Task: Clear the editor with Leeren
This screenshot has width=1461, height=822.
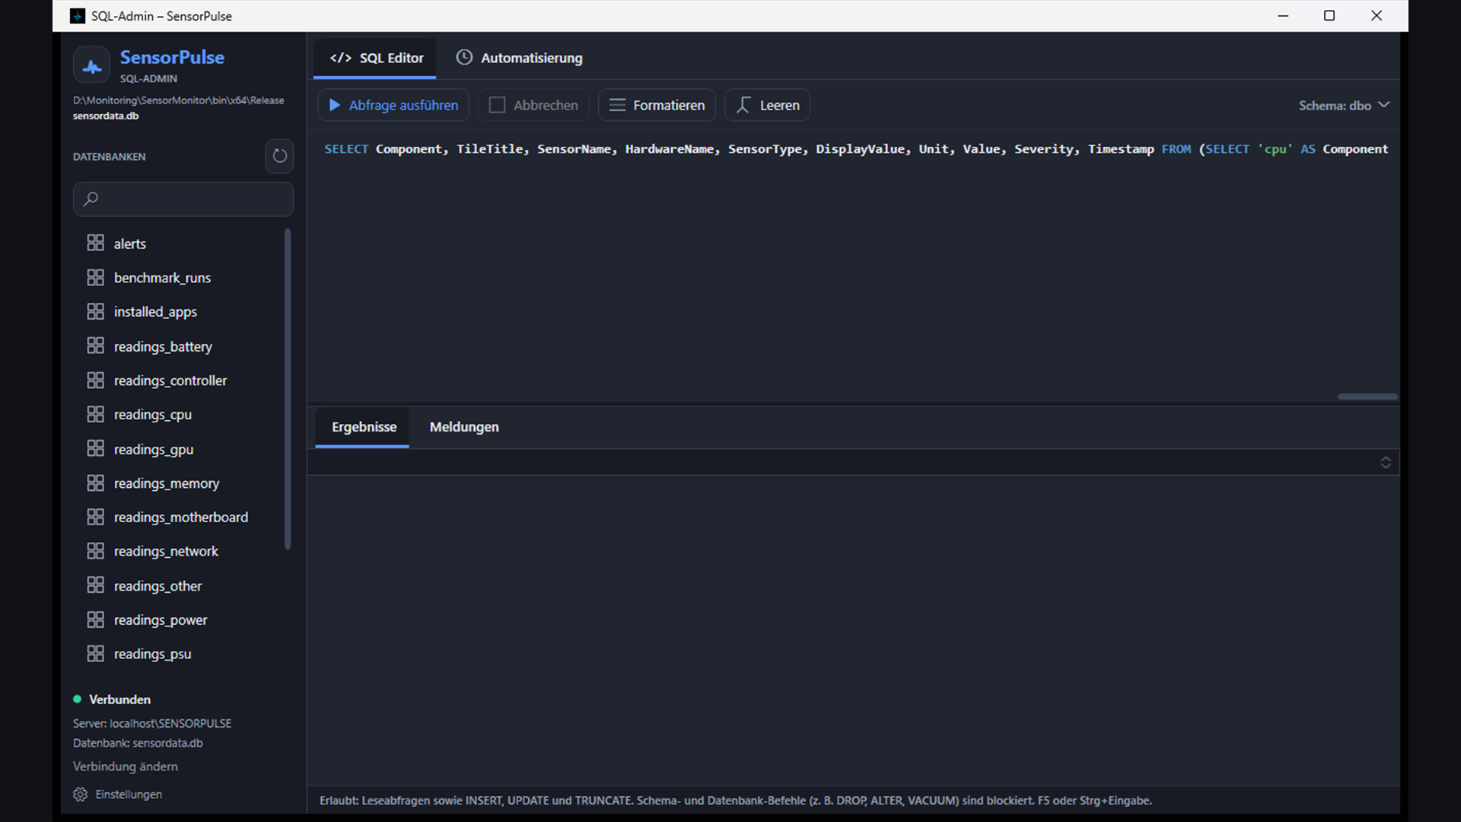Action: (x=767, y=105)
